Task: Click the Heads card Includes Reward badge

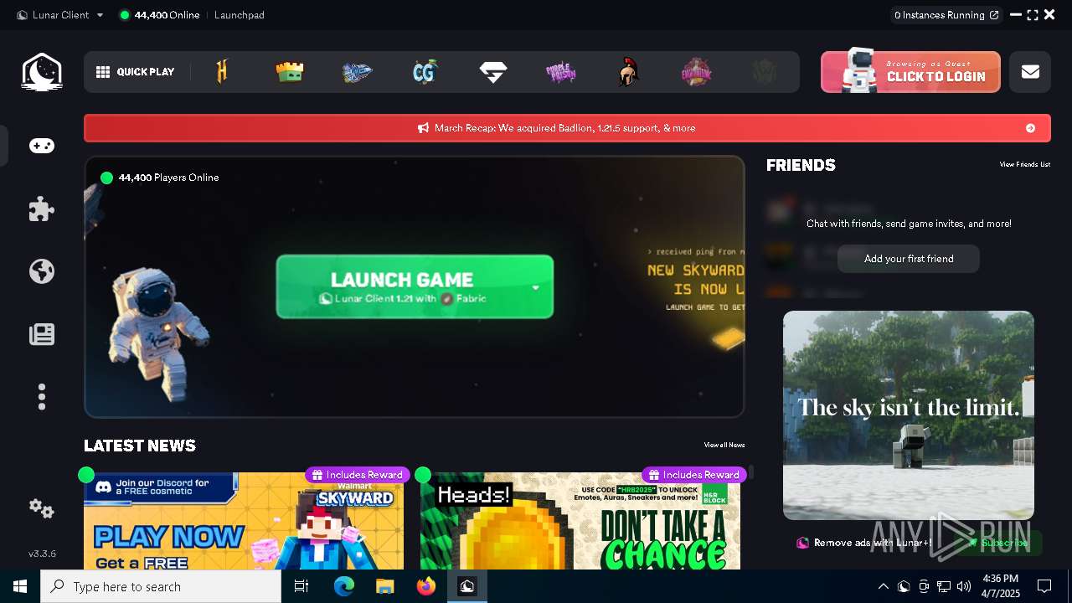Action: click(694, 475)
